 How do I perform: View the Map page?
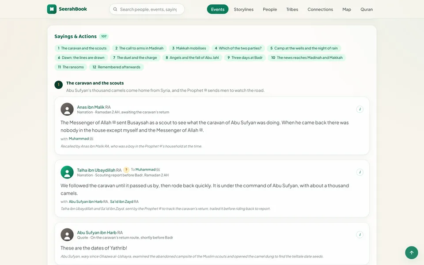pyautogui.click(x=347, y=9)
